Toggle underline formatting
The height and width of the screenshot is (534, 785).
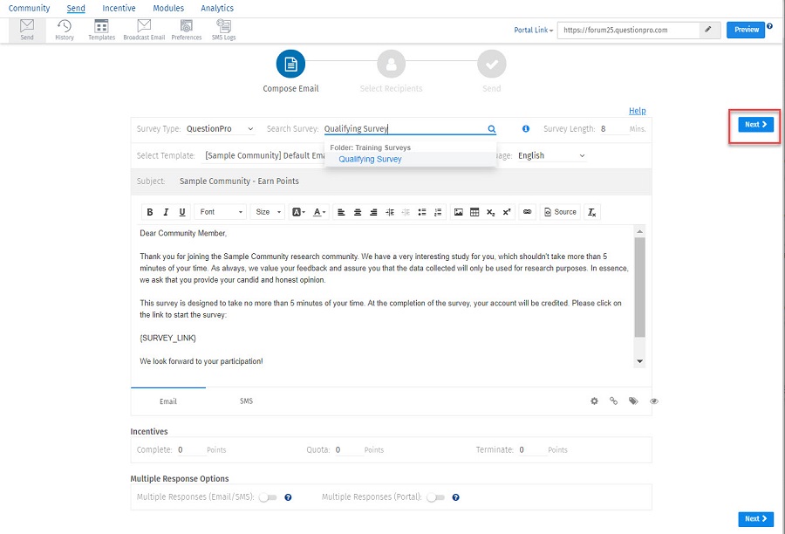[x=182, y=212]
